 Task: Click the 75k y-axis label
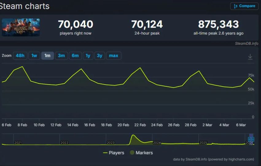[x=251, y=75]
